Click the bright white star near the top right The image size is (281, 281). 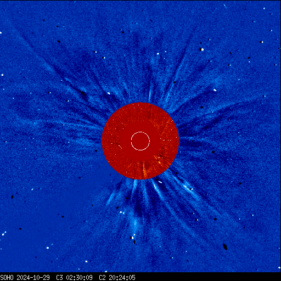202,49
